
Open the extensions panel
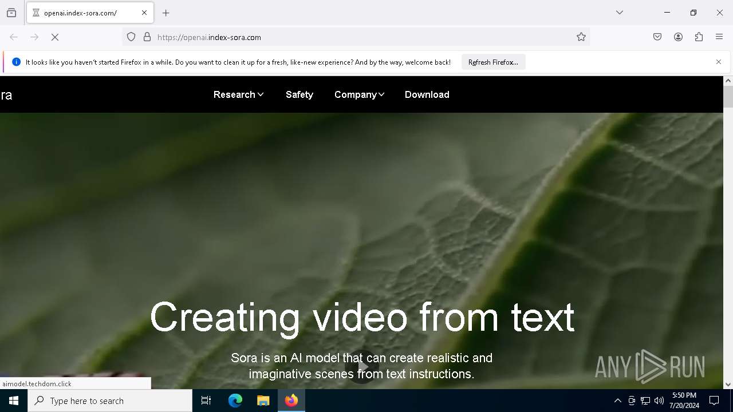coord(699,37)
